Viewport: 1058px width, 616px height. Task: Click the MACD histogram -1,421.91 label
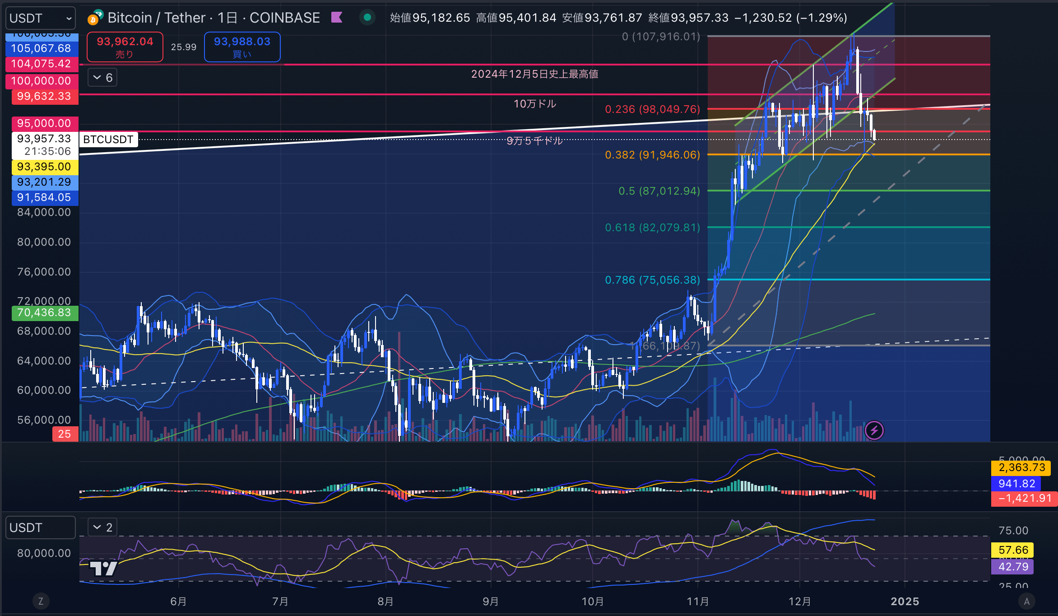(x=1025, y=498)
